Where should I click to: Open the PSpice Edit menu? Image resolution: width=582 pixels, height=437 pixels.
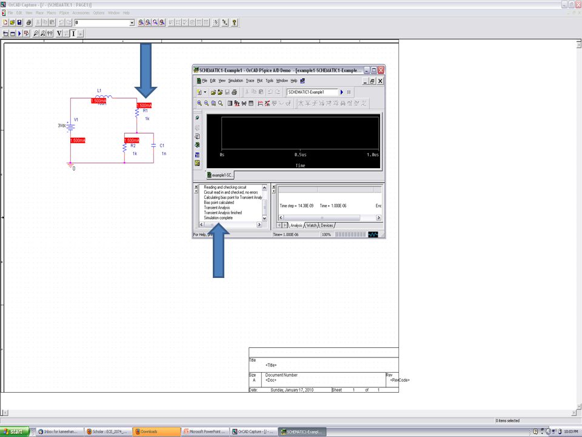213,81
